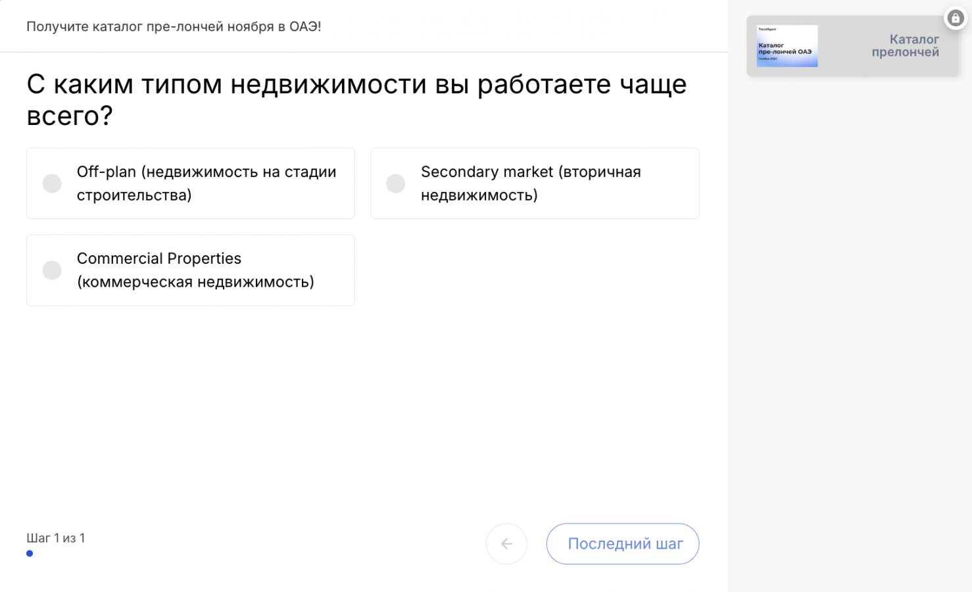Click "Ноябрь 2024" on the catalog cover

[x=767, y=59]
